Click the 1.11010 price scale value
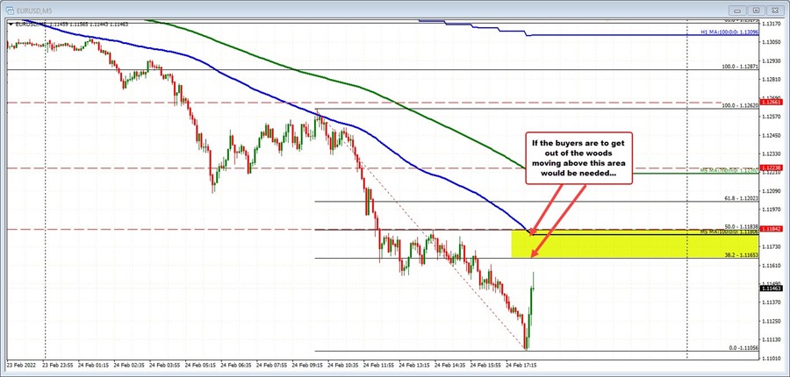The width and height of the screenshot is (790, 377). pyautogui.click(x=772, y=358)
